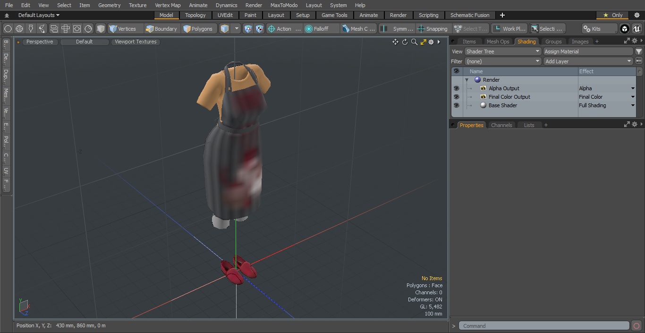Click the viewport rotate icon
The height and width of the screenshot is (333, 645).
(405, 42)
